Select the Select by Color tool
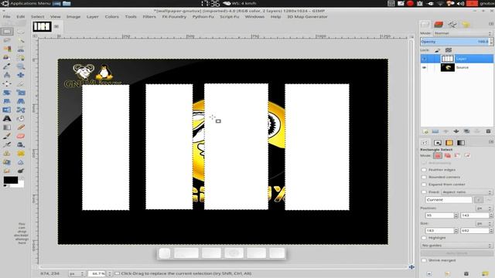 (x=7, y=49)
